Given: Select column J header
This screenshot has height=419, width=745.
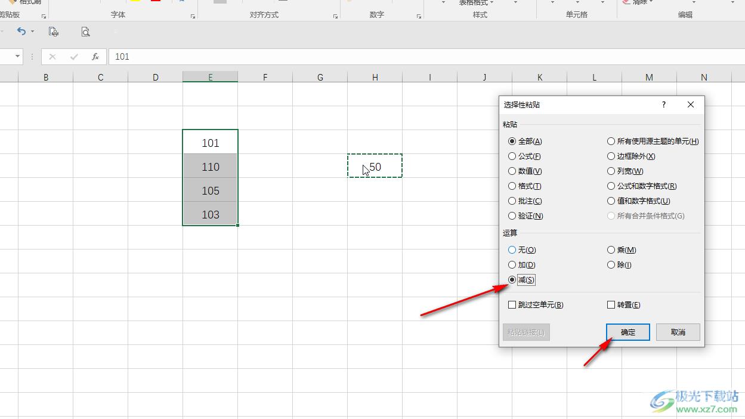Looking at the screenshot, I should [x=484, y=77].
